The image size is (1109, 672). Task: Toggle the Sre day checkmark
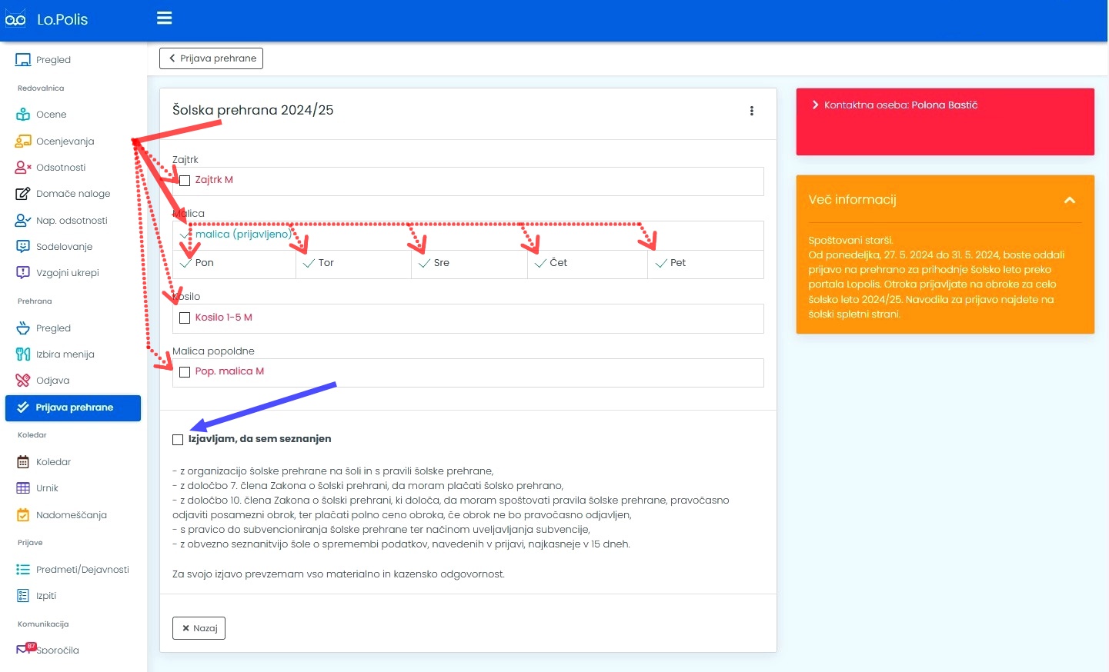click(424, 263)
